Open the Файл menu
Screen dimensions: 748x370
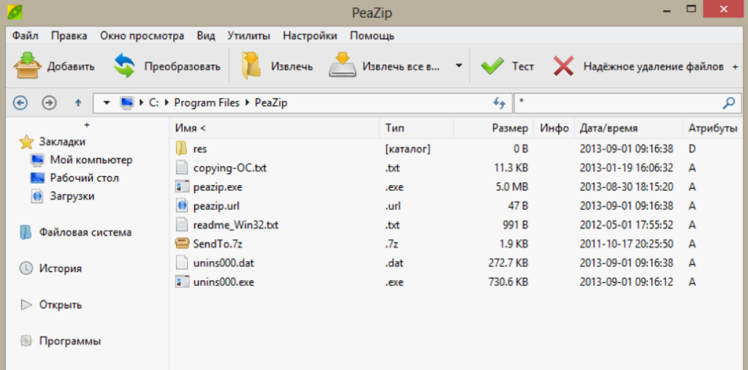pos(26,36)
